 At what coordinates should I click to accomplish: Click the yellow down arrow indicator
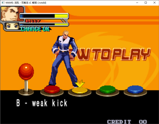tap(80, 83)
